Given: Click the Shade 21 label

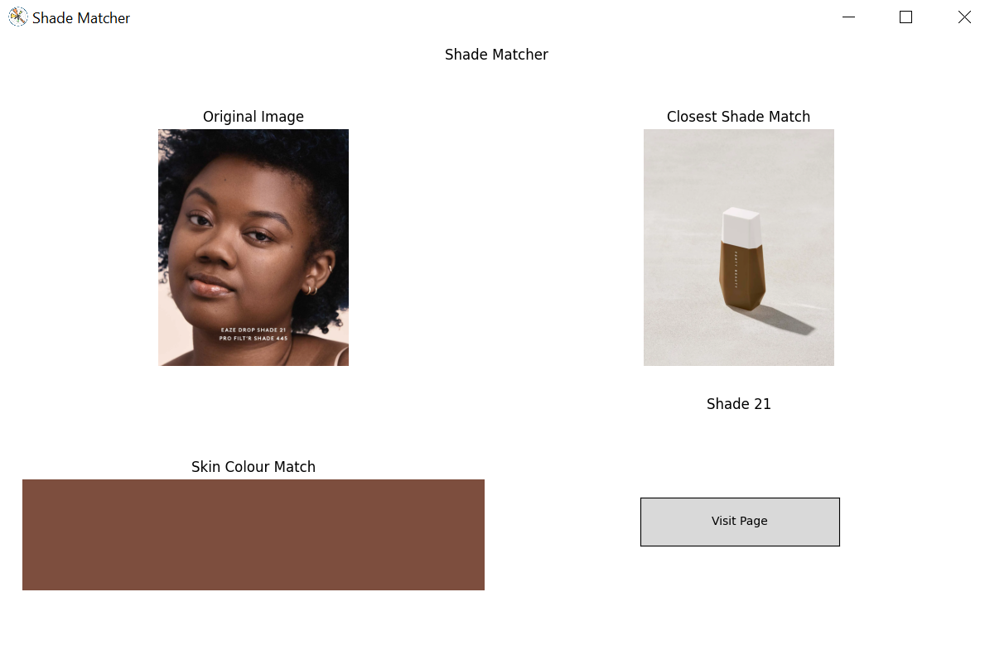Looking at the screenshot, I should click(739, 403).
